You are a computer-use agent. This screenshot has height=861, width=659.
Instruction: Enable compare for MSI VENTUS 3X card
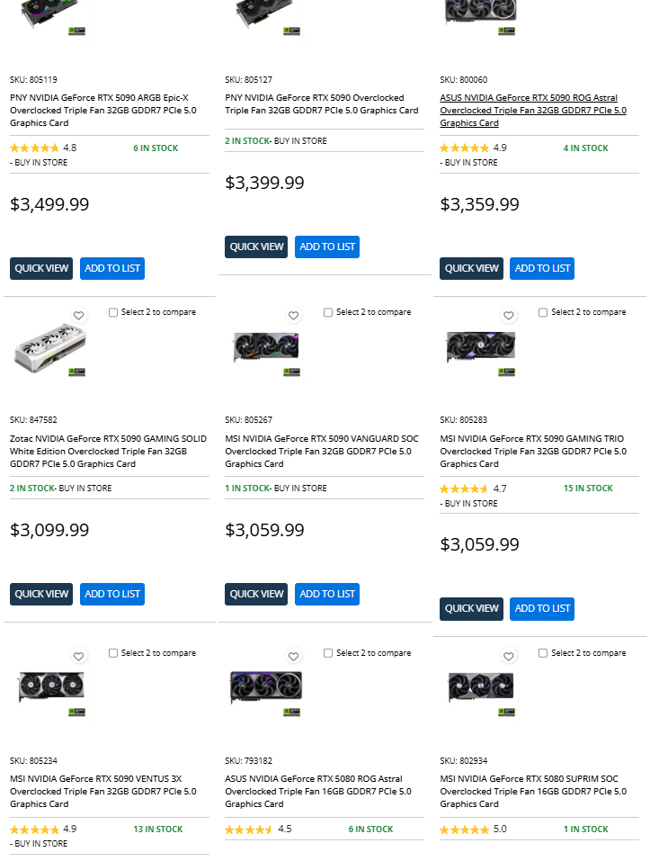pyautogui.click(x=113, y=653)
